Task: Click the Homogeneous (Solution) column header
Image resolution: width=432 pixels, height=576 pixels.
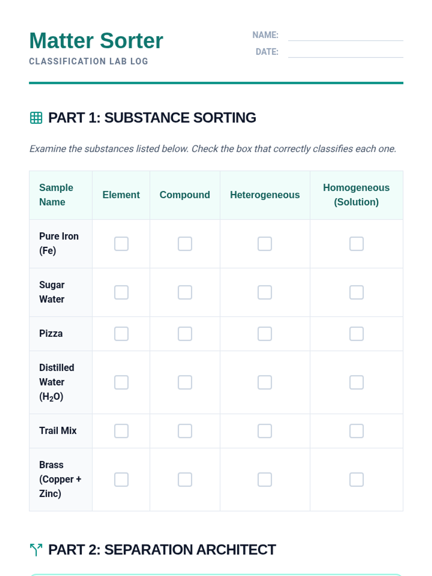Action: 356,195
